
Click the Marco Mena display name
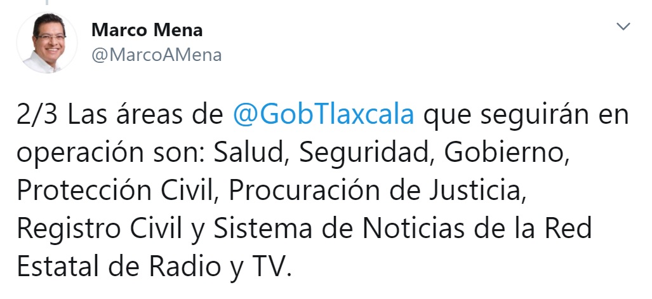tap(147, 30)
